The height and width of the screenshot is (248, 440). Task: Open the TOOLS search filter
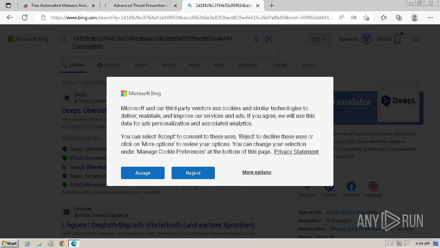pos(308,65)
